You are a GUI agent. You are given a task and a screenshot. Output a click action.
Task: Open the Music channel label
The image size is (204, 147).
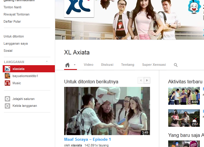[17, 83]
